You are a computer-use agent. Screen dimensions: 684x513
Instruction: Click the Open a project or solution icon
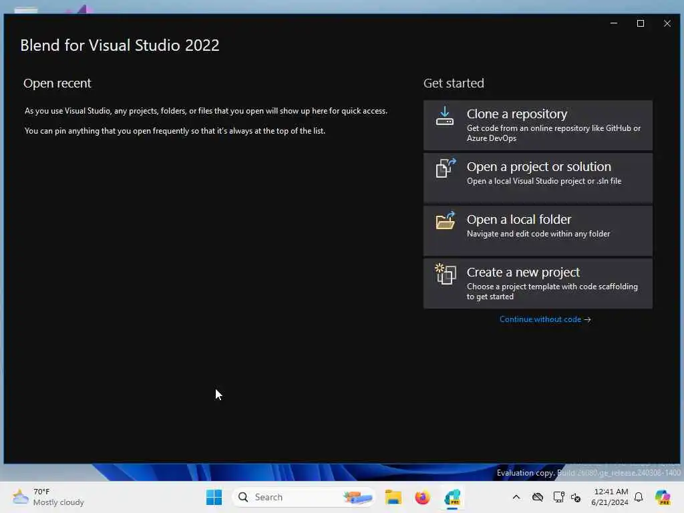(446, 168)
